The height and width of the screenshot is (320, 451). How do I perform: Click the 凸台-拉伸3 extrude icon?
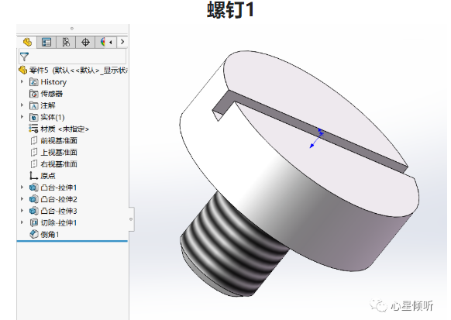point(33,211)
